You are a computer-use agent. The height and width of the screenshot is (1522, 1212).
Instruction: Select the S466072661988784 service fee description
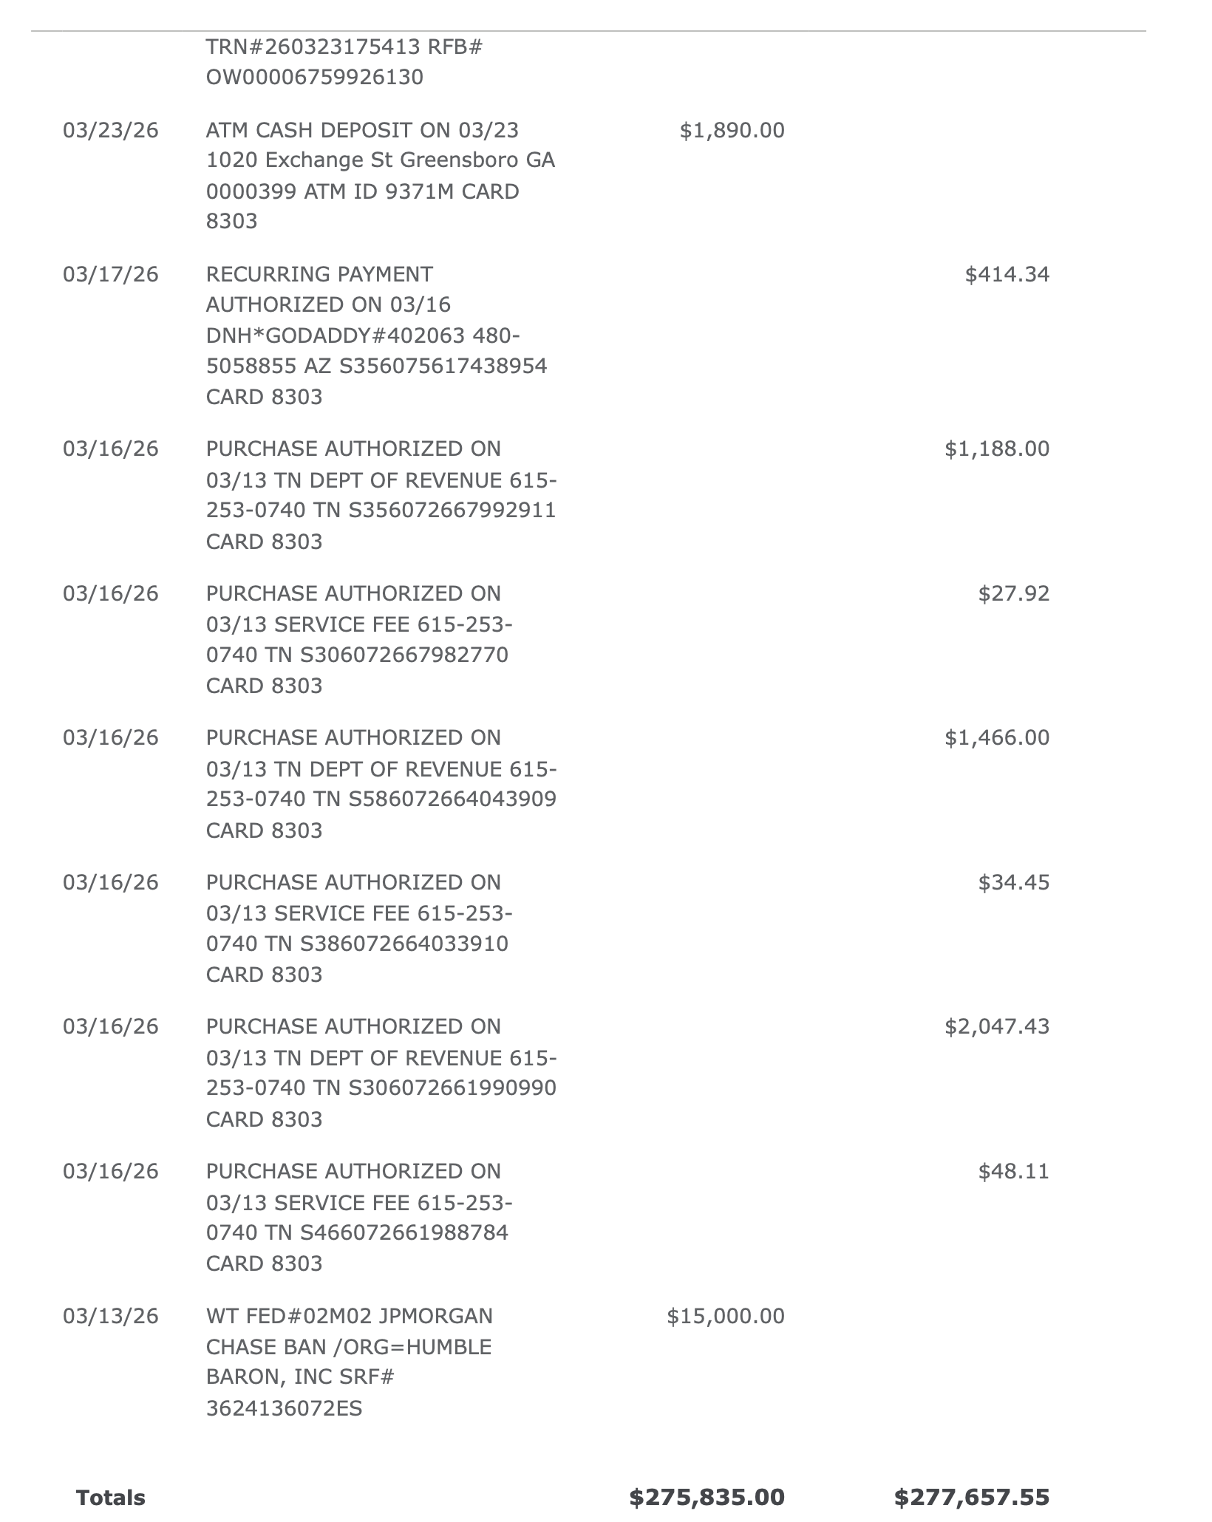tap(359, 1218)
